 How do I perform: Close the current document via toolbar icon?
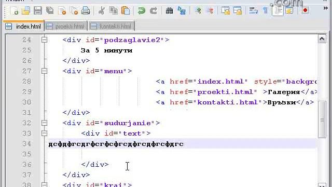(x=62, y=10)
